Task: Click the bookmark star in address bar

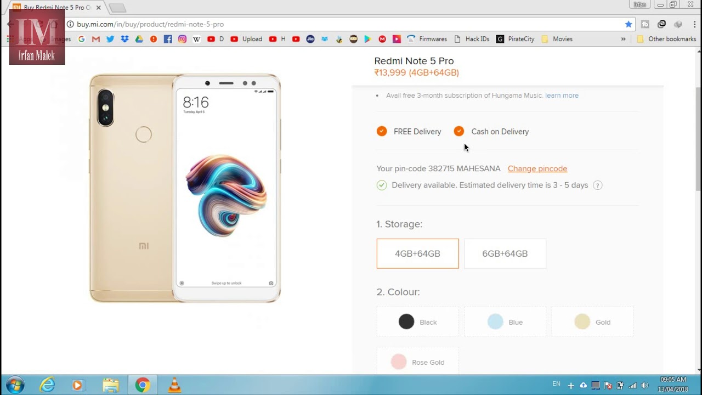Action: pos(629,24)
